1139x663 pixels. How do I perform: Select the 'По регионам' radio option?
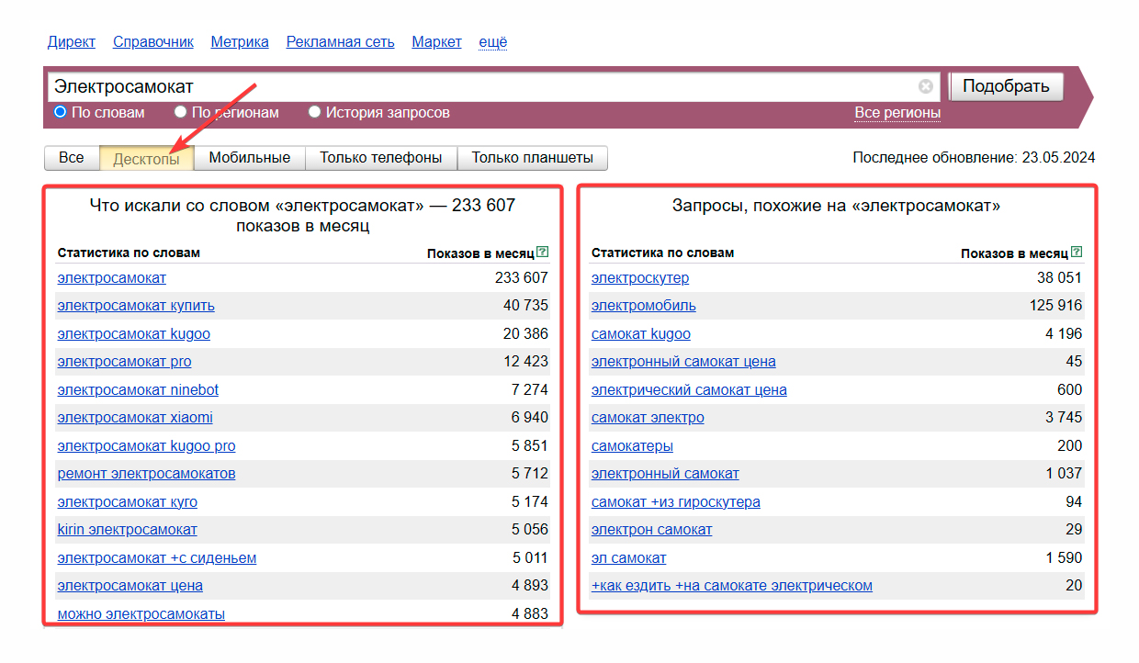[180, 112]
